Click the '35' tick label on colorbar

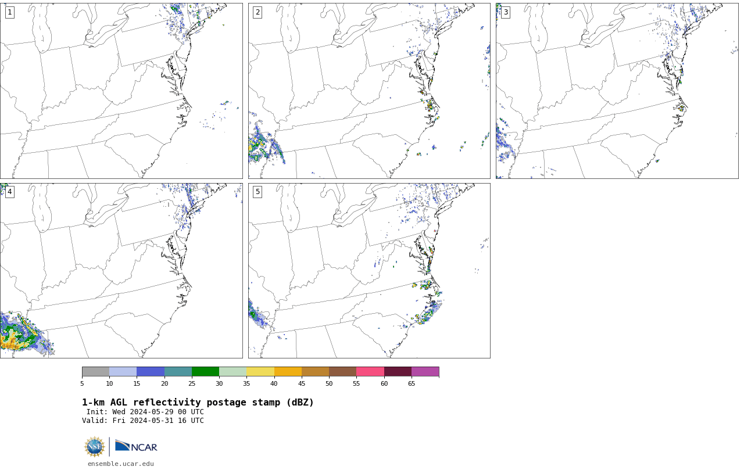tap(246, 383)
